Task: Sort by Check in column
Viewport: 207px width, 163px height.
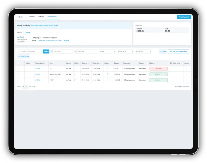Action: [85, 63]
